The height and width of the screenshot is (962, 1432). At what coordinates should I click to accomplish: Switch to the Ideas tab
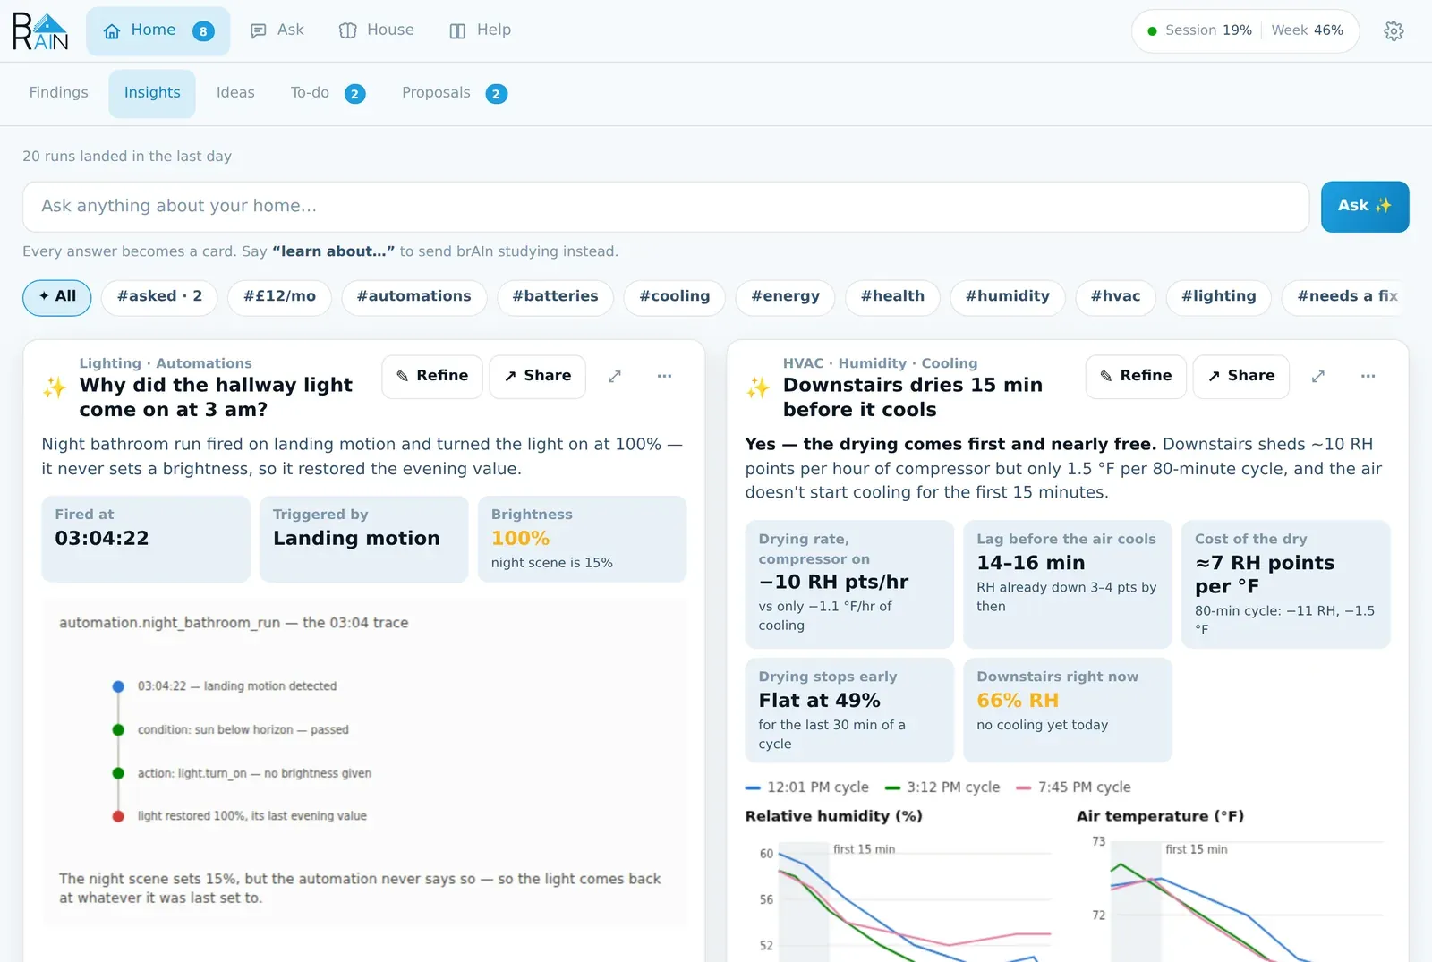point(235,93)
